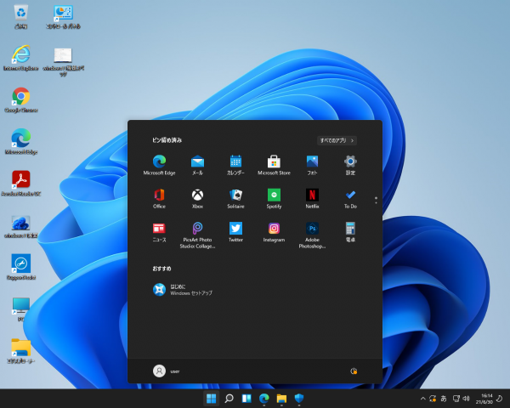Select Recycle Bin on desktop
The width and height of the screenshot is (510, 408).
21,17
